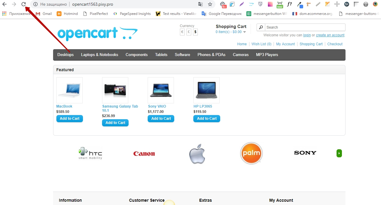The image size is (381, 205).
Task: Open Google Переводчик bookmark
Action: point(222,14)
